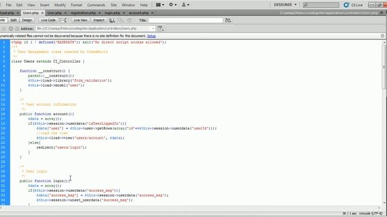
Task: Click the 'class Users extends CI_Controller' line
Action: click(48, 61)
